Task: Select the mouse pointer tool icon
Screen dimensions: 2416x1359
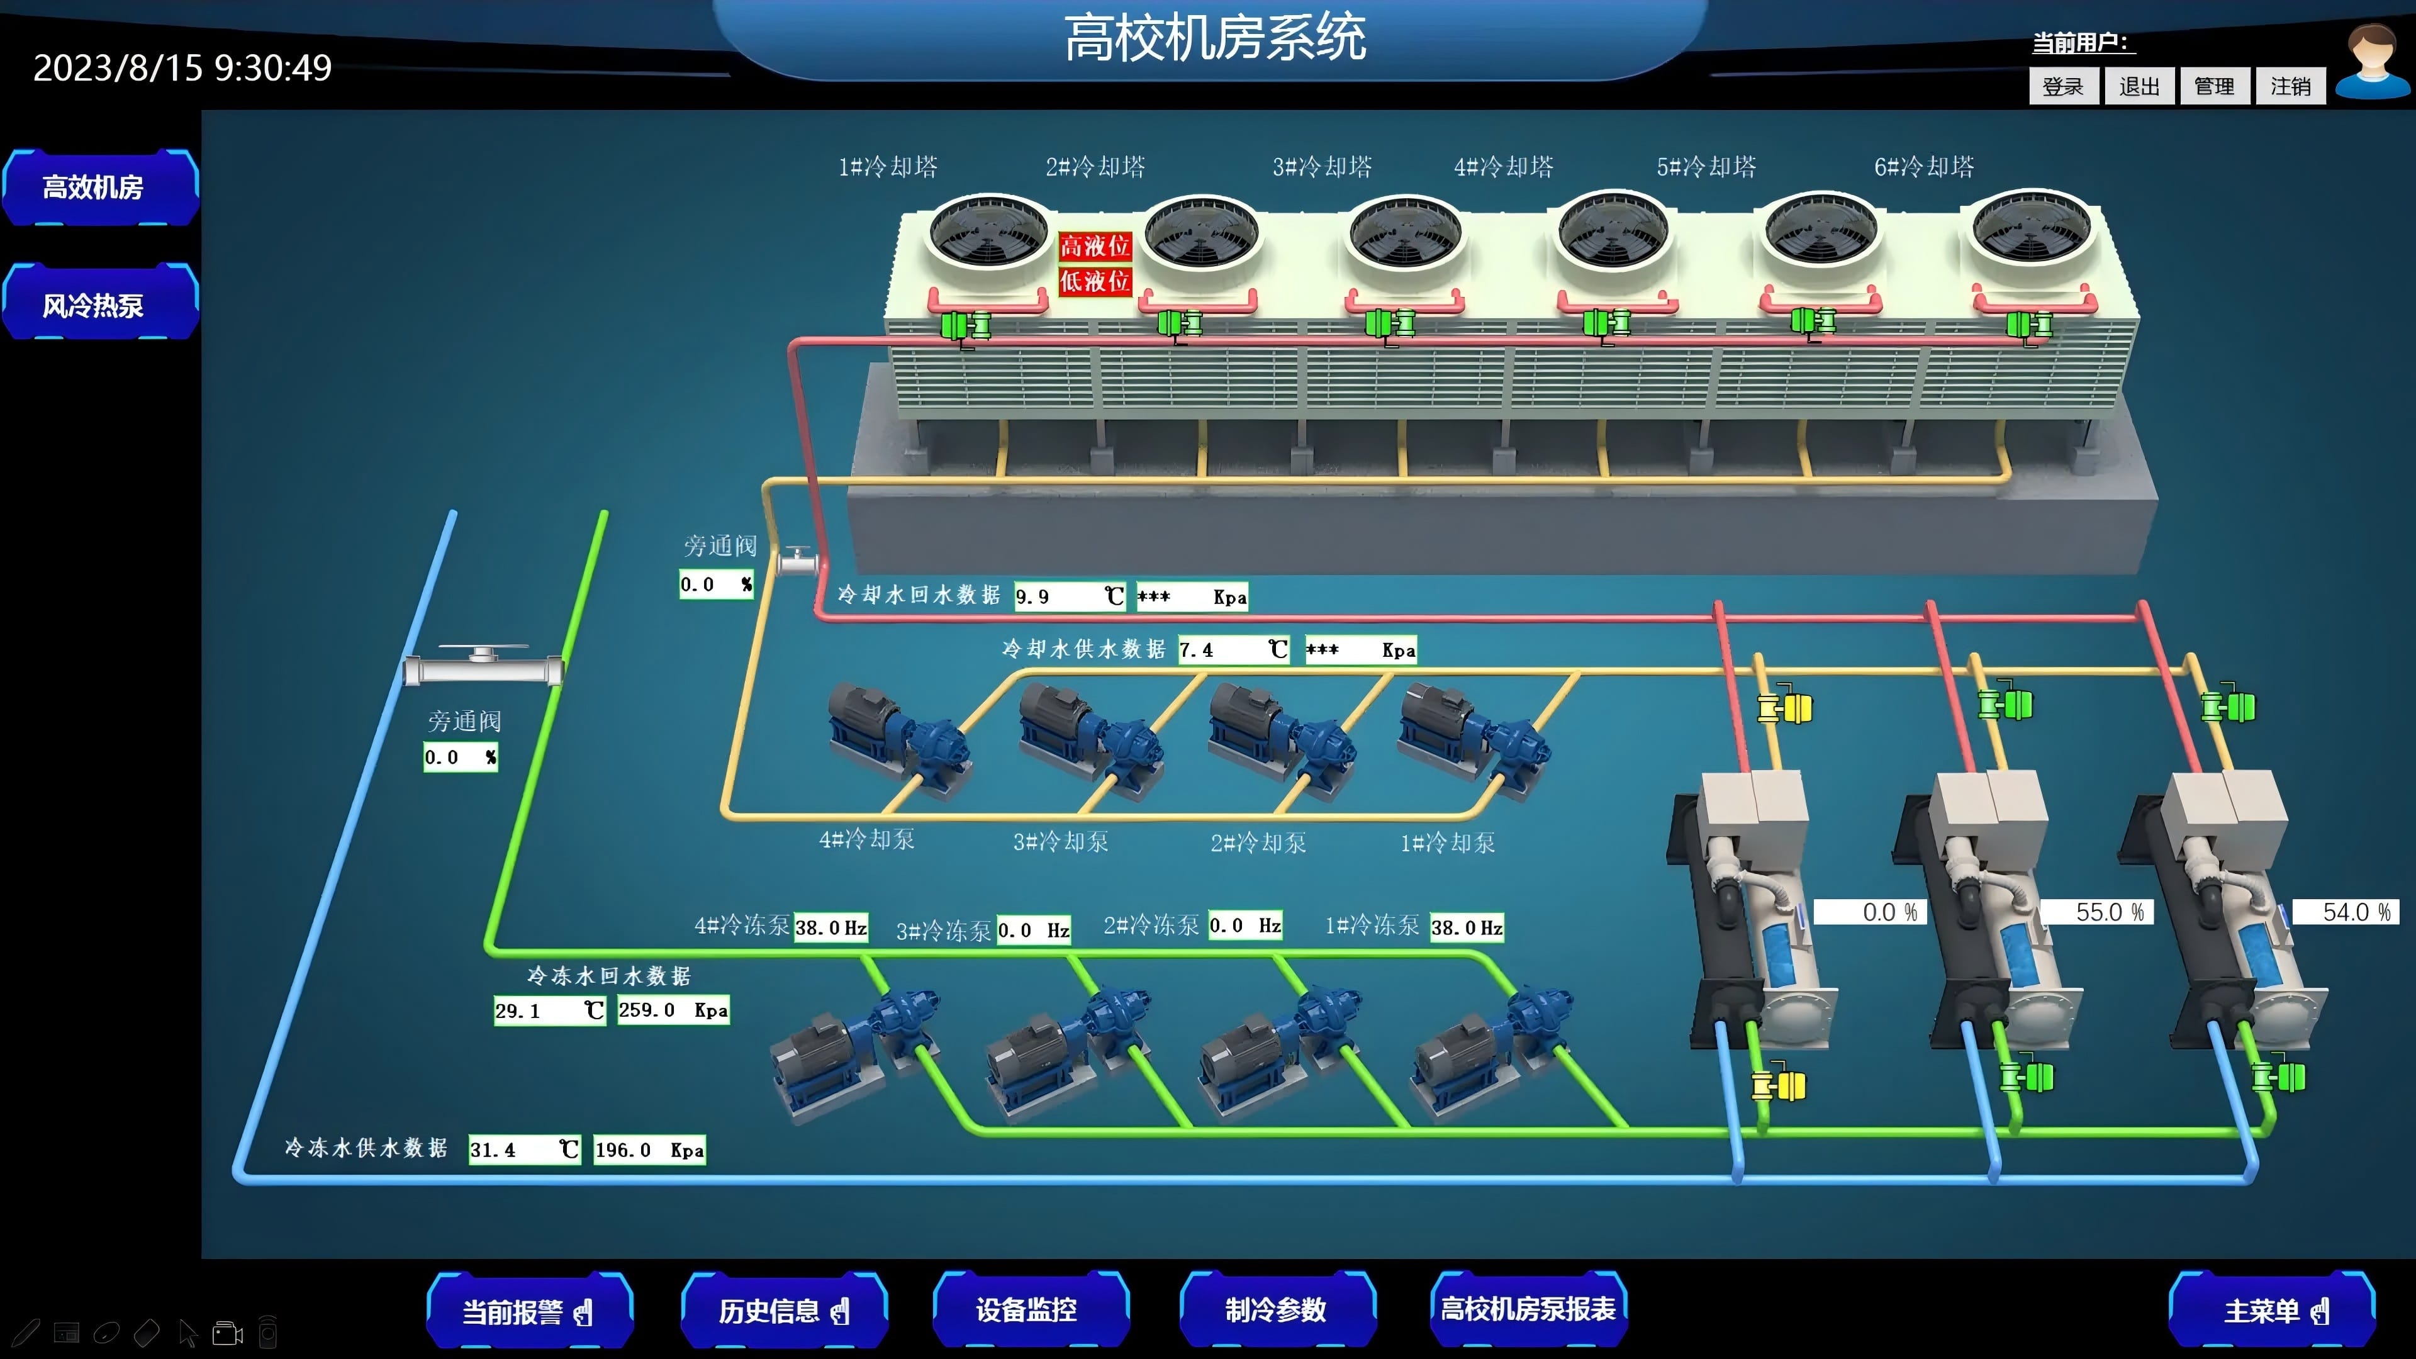Action: pos(187,1333)
